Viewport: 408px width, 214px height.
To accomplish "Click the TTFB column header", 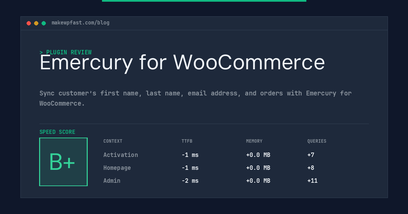I will point(187,141).
